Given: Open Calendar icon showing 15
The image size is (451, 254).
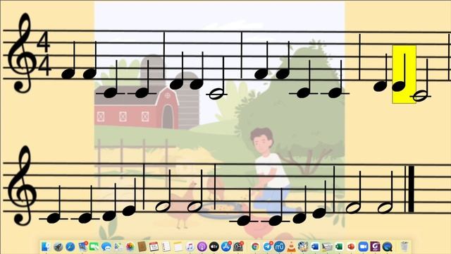Looking at the screenshot, I should coord(154,247).
